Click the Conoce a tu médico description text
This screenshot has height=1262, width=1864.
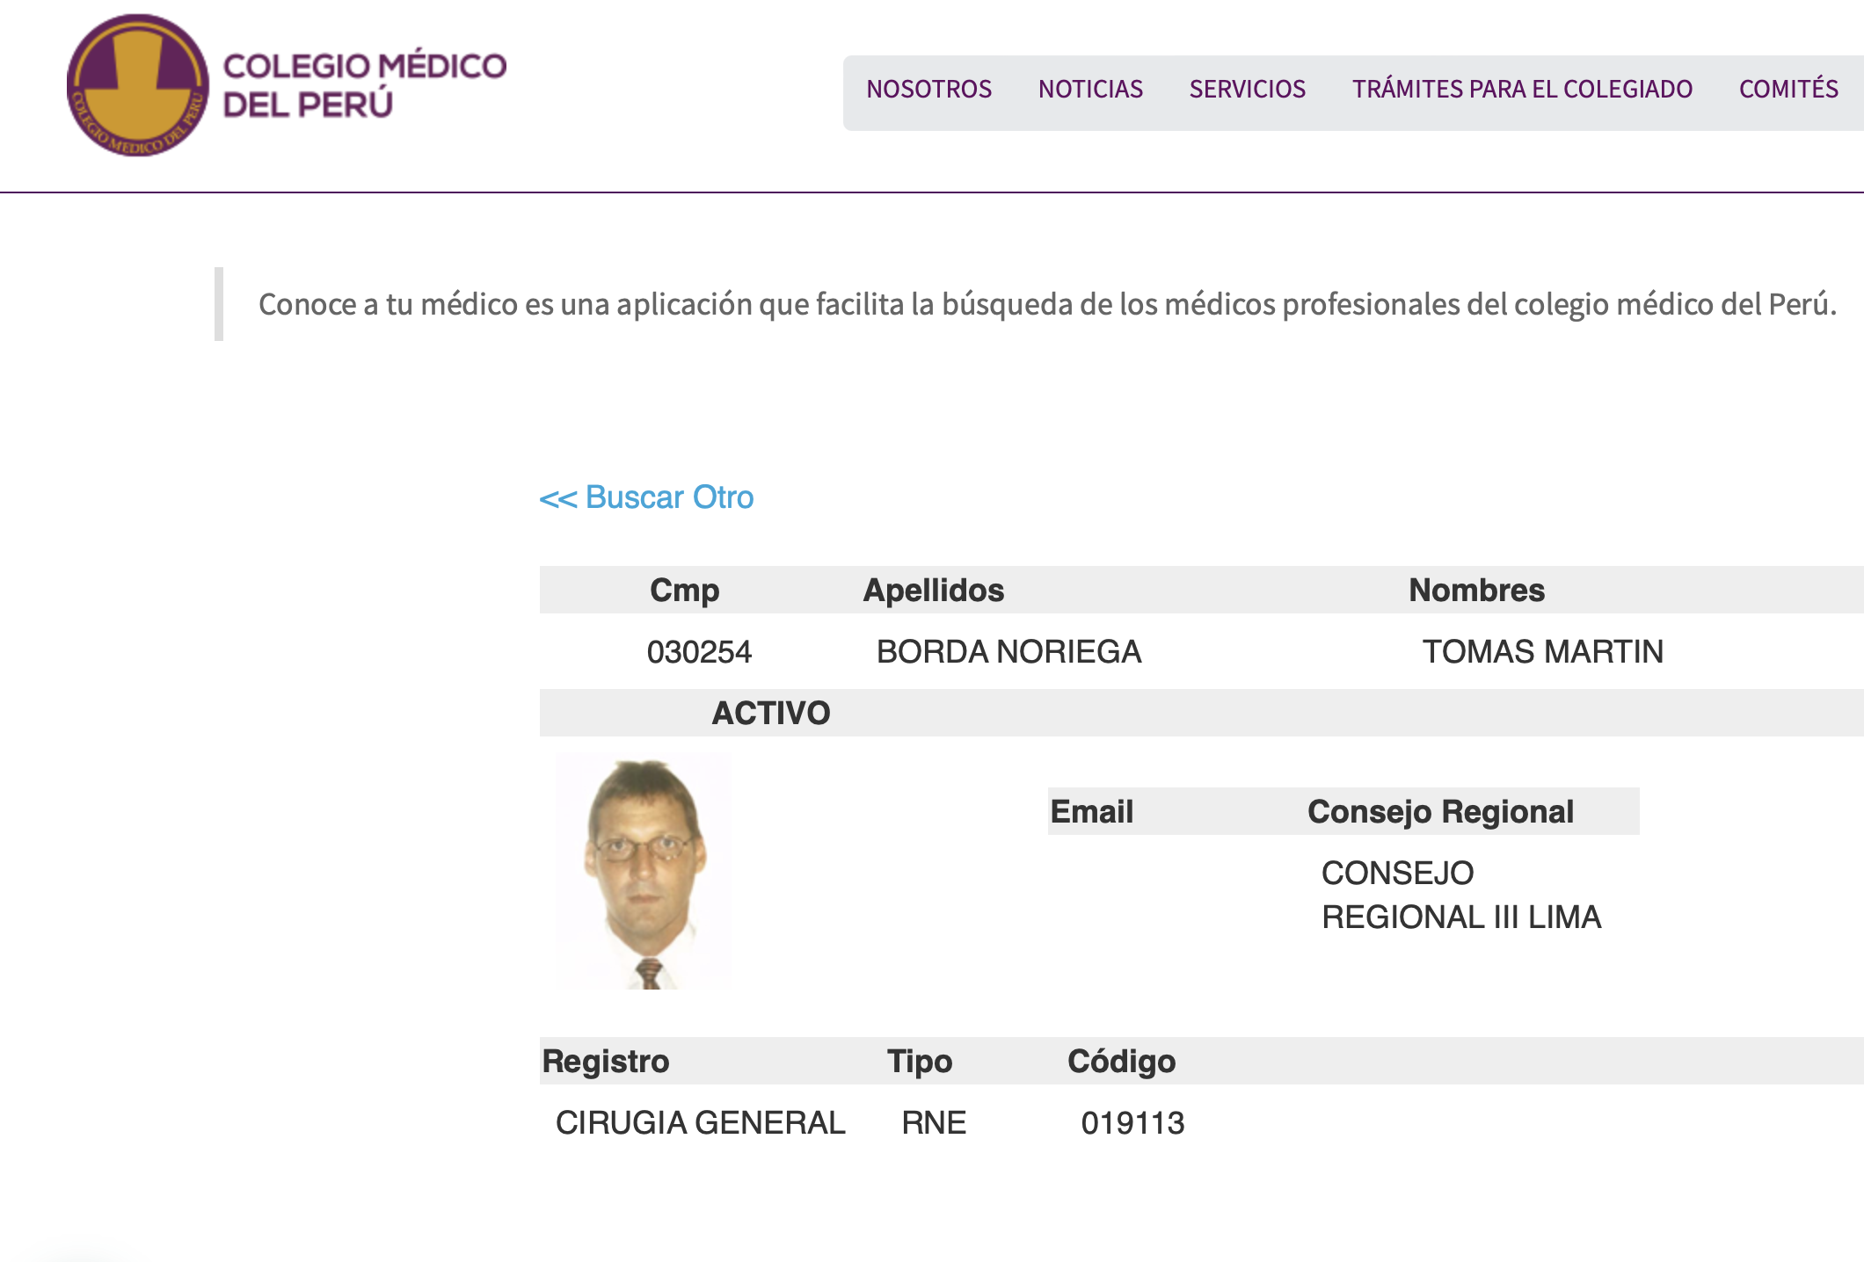click(1047, 305)
